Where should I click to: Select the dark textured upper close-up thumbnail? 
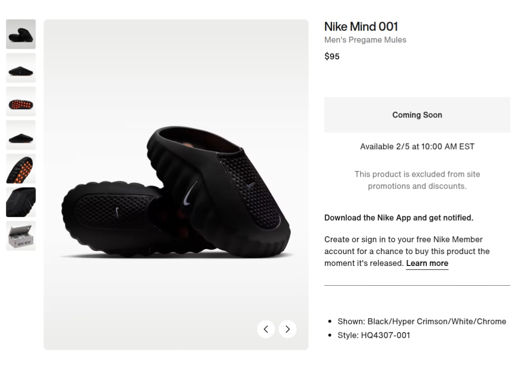21,202
